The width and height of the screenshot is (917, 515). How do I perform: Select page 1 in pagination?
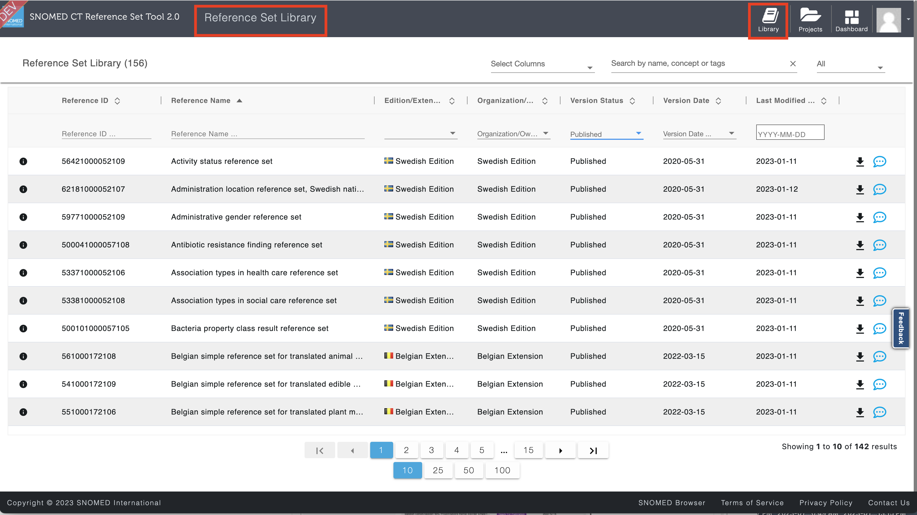(381, 450)
